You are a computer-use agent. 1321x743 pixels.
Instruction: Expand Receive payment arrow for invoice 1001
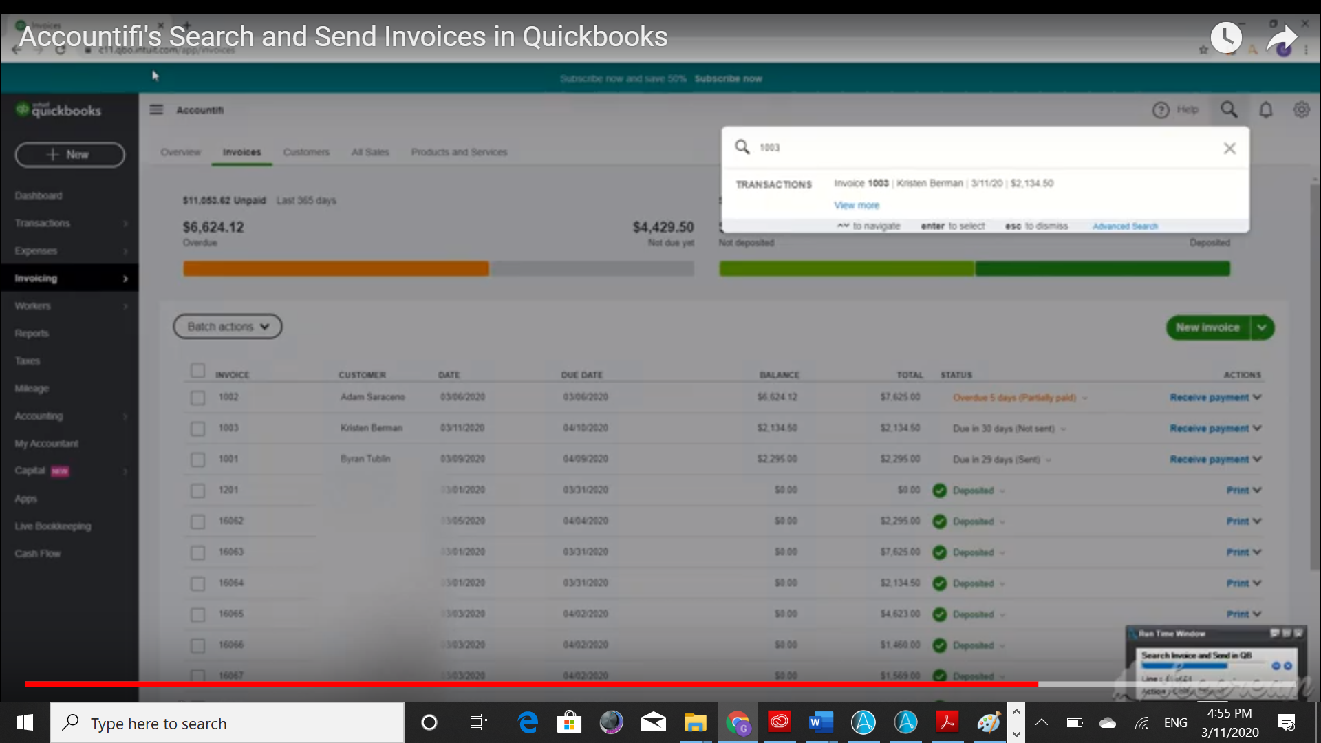[x=1258, y=459]
